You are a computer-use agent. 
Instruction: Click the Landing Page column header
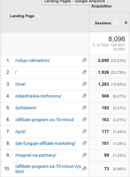point(22,16)
